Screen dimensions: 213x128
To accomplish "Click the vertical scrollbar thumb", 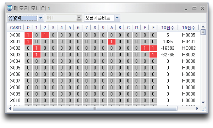I will click(x=203, y=32).
